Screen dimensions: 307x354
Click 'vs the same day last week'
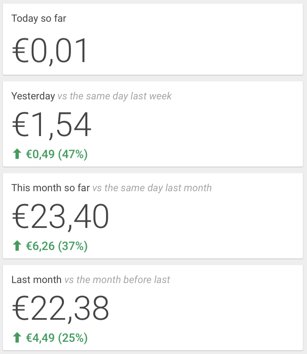coord(114,96)
